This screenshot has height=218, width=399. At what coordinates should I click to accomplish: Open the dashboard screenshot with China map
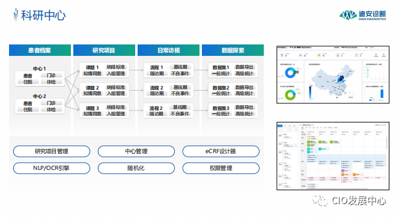333,74
